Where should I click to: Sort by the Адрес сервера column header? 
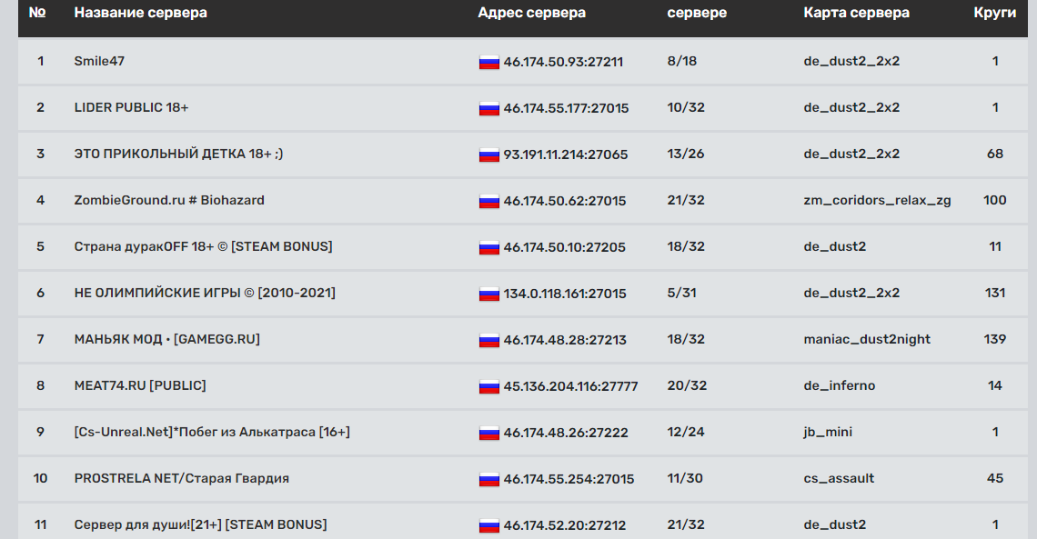tap(532, 13)
